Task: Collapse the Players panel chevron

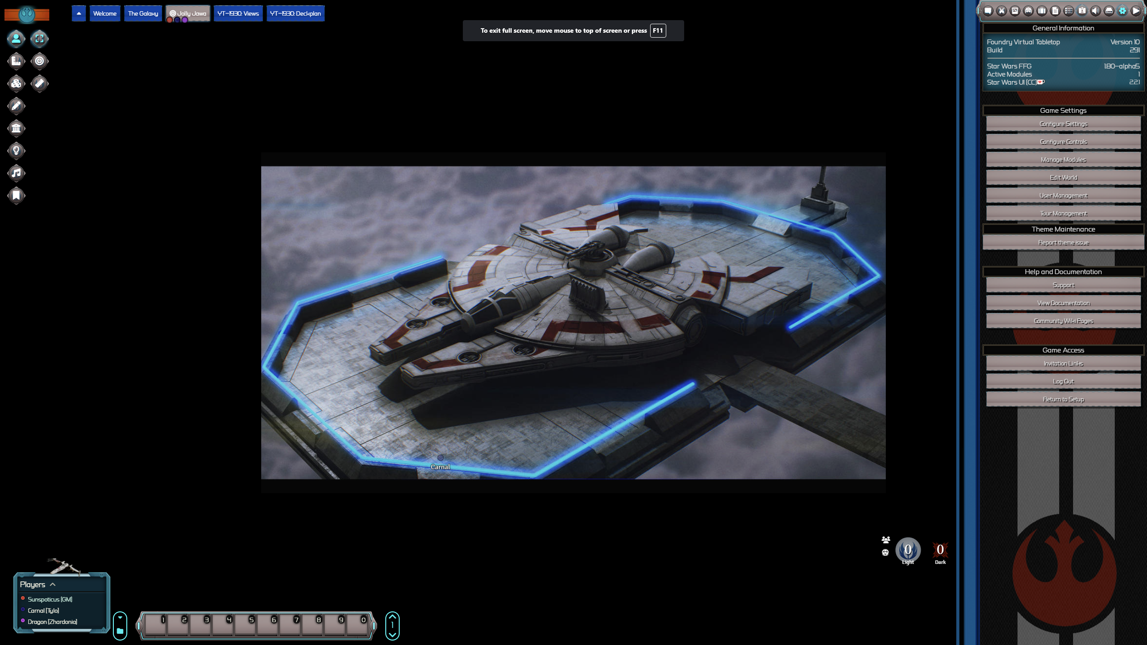Action: pos(52,585)
